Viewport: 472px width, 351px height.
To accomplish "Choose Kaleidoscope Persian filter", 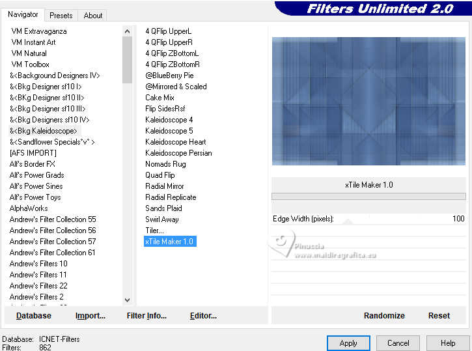I will point(178,153).
